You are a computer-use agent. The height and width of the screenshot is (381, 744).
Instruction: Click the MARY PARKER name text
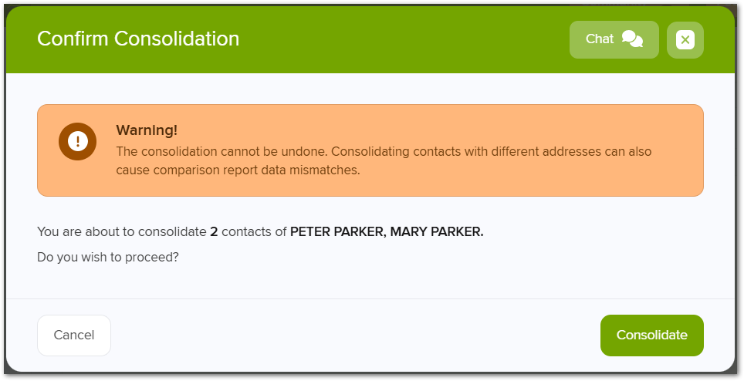436,231
